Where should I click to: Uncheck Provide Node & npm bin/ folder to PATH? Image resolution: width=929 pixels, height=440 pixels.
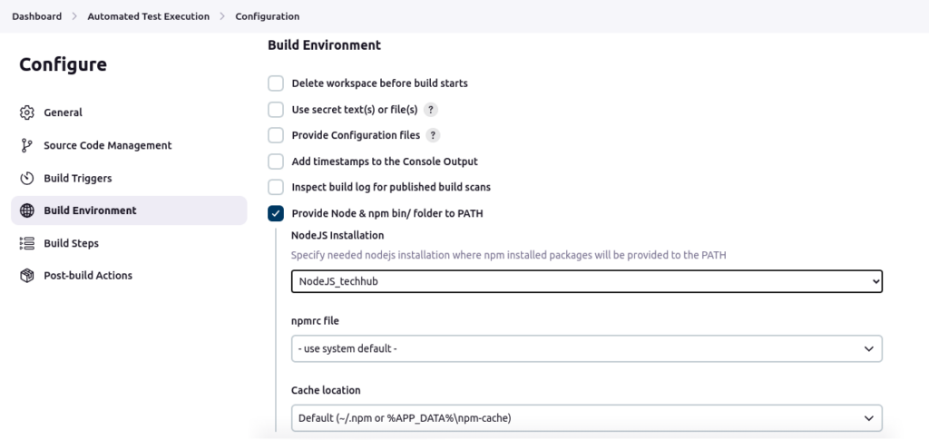coord(276,214)
